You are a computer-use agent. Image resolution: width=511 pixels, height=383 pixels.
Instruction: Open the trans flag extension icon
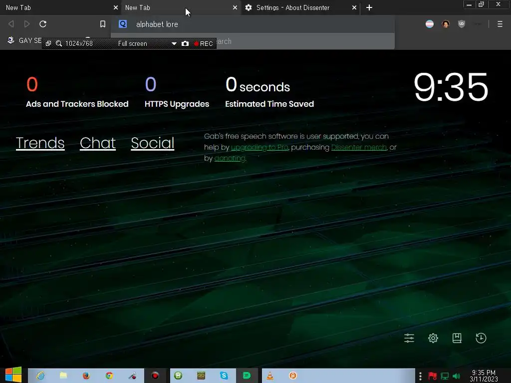(430, 24)
